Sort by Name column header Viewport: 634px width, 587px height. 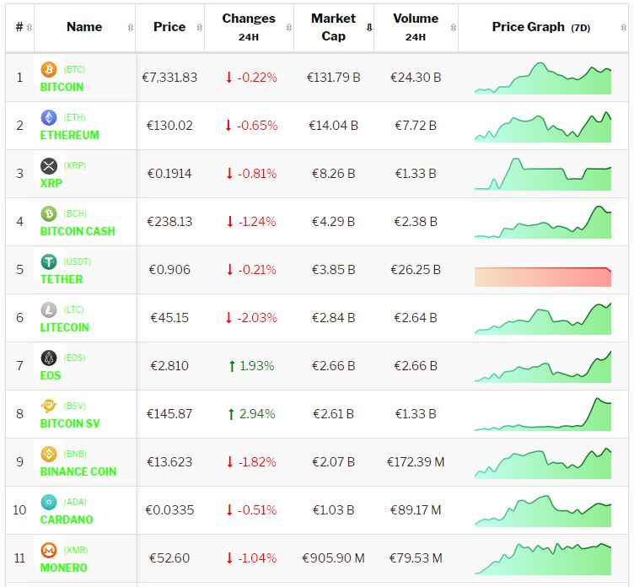coord(84,27)
